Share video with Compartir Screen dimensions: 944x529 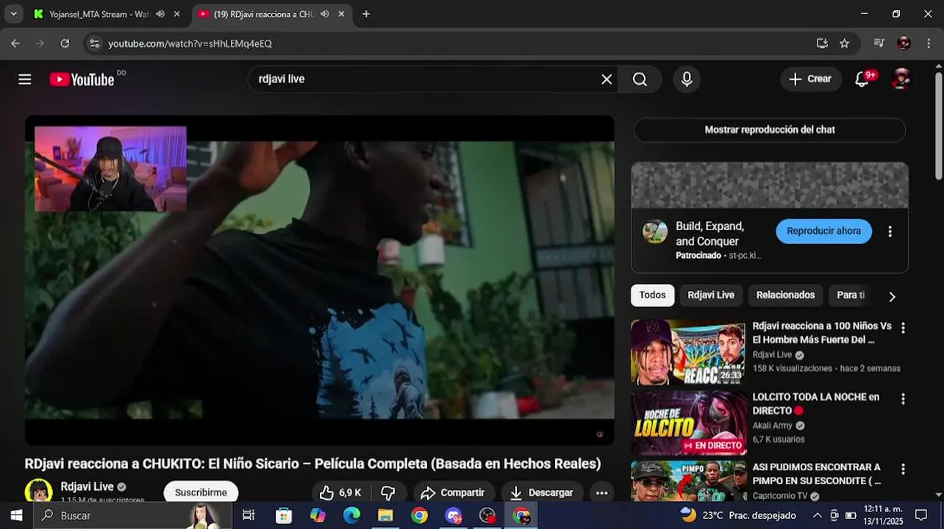click(453, 492)
